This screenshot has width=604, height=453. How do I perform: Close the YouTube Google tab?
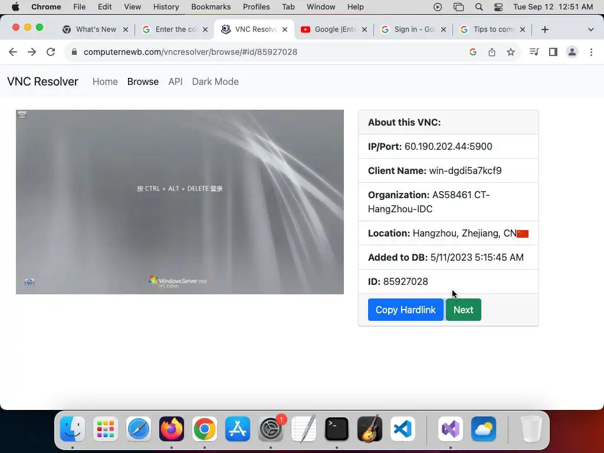point(365,29)
